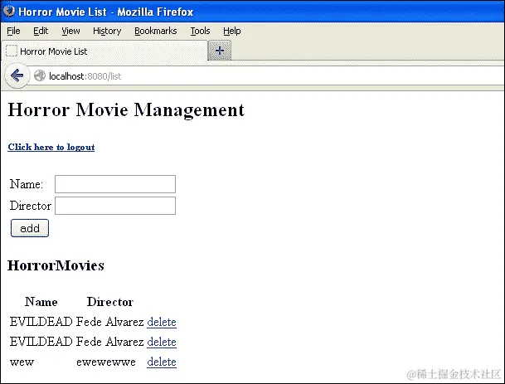Screen dimensions: 505x384
Task: Select the Horror Movie List tab
Action: click(x=104, y=51)
